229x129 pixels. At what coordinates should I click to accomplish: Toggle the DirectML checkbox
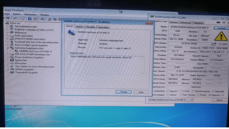point(213,91)
